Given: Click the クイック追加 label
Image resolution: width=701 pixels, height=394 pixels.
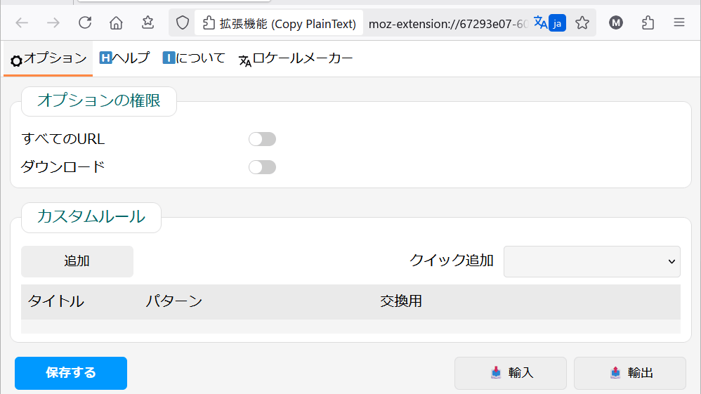Looking at the screenshot, I should (451, 261).
